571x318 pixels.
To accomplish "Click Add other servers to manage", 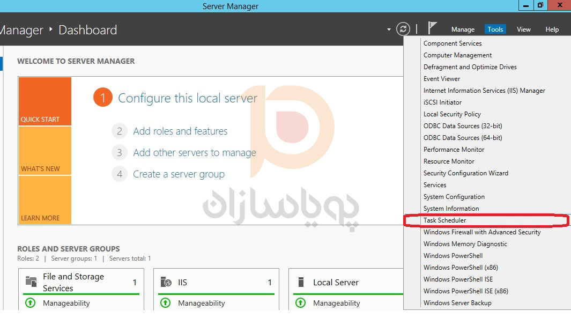I will pyautogui.click(x=195, y=153).
